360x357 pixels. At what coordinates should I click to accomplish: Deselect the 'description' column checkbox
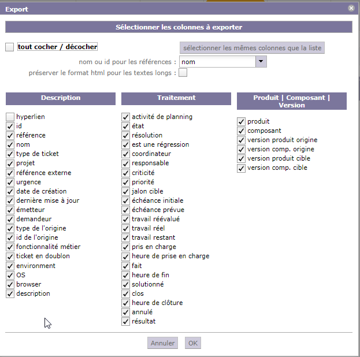[10, 293]
